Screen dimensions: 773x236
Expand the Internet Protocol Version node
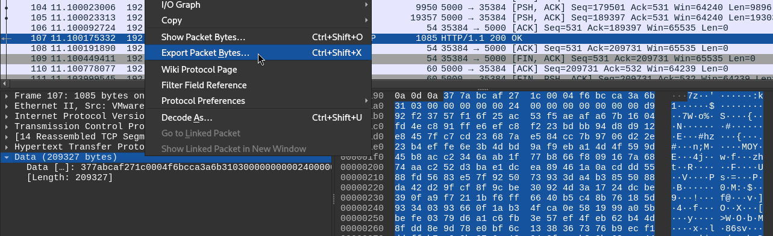[6, 116]
